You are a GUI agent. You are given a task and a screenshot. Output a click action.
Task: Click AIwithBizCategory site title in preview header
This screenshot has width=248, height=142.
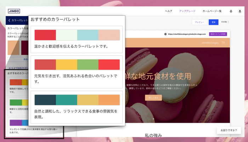pyautogui.click(x=210, y=43)
